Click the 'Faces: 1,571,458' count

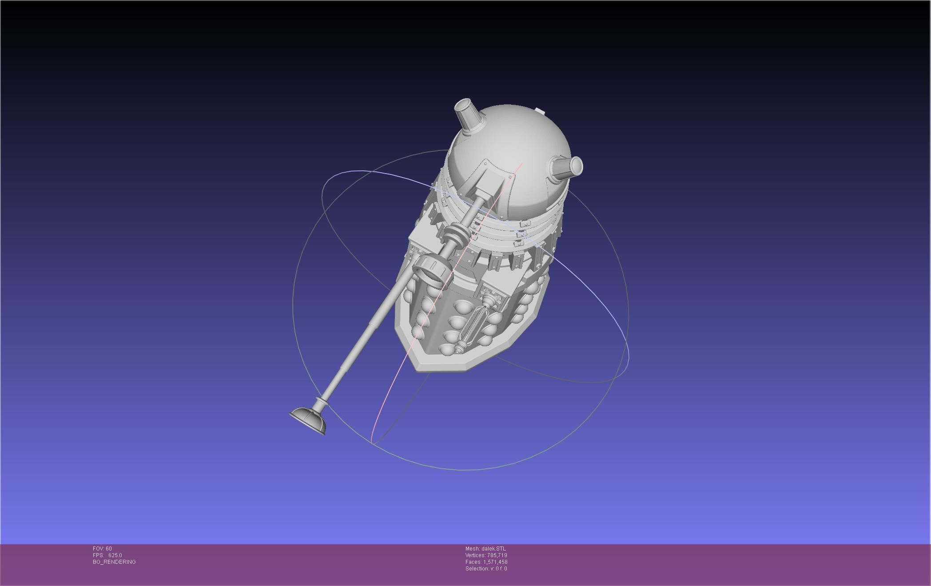(x=486, y=562)
